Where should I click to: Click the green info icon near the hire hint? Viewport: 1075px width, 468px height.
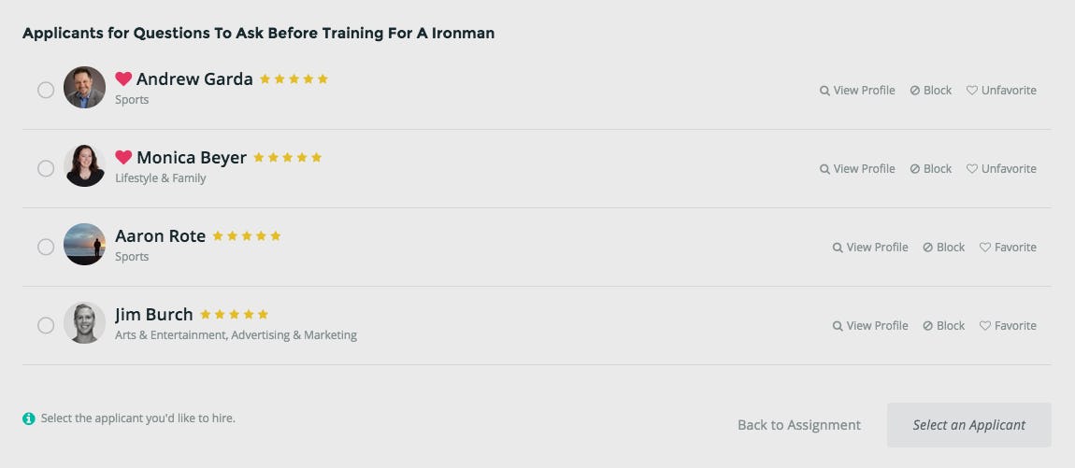[x=29, y=418]
